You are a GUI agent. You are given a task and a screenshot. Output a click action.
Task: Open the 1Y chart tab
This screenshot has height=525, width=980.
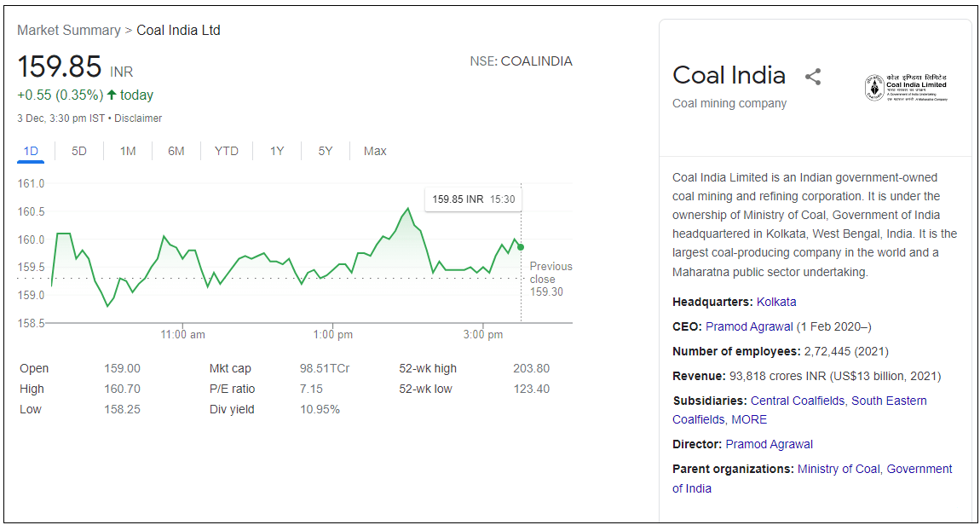pyautogui.click(x=277, y=151)
